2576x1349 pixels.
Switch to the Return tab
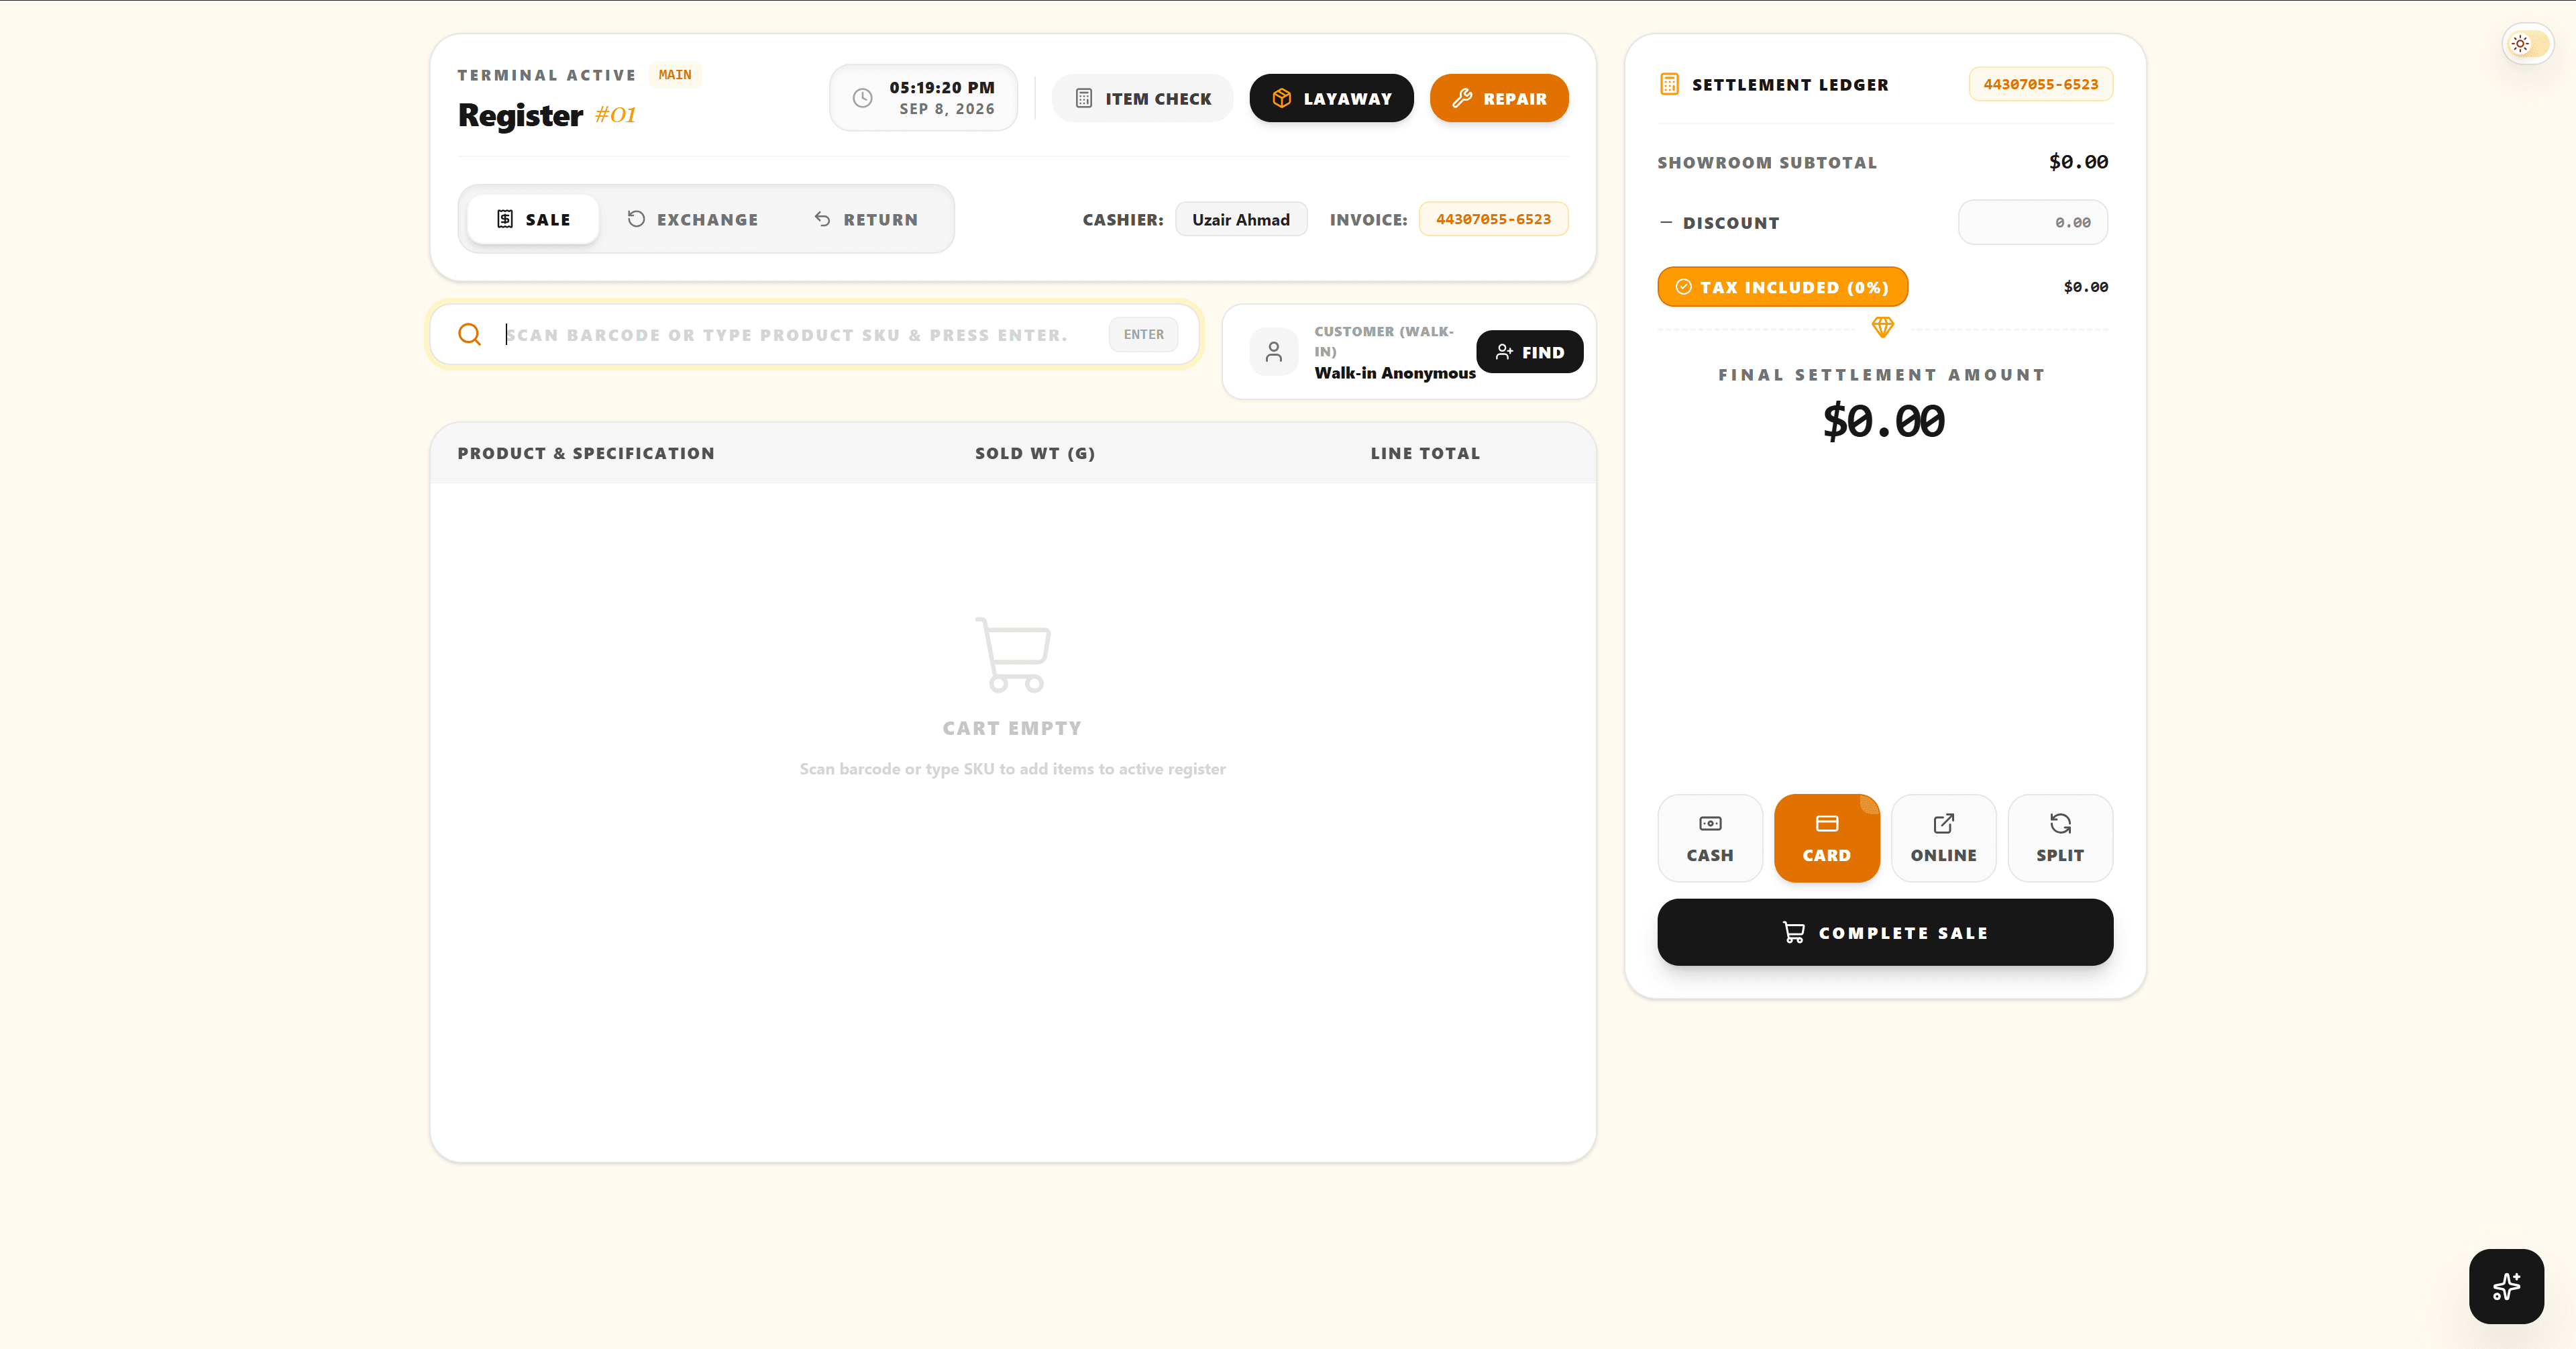coord(866,219)
